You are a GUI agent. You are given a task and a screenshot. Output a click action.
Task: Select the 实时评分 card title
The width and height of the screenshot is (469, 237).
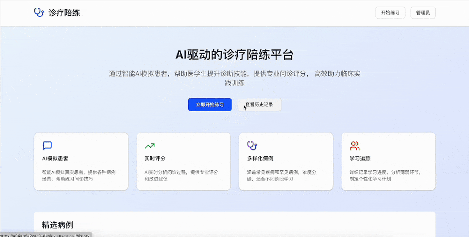[155, 159]
